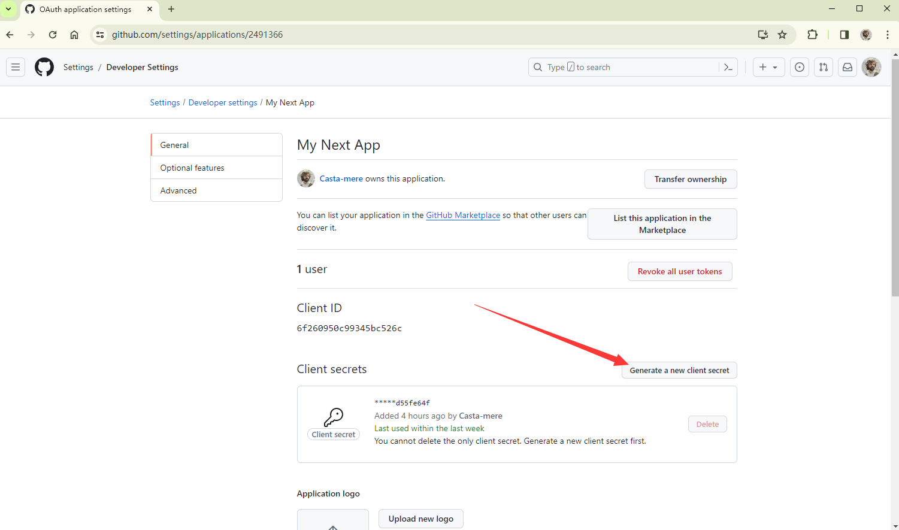Click the Client ID value 6f260950c99345bc526c

[349, 328]
